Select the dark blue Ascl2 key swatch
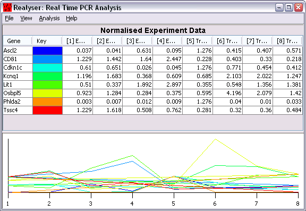306x211 pixels. pos(47,50)
